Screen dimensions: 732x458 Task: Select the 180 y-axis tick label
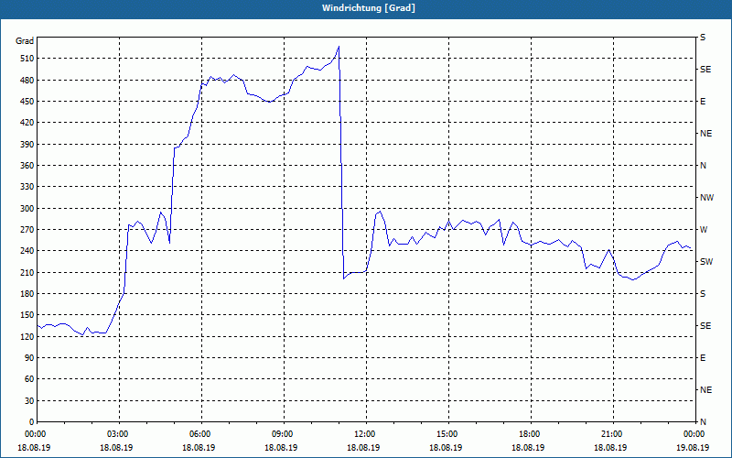click(27, 293)
